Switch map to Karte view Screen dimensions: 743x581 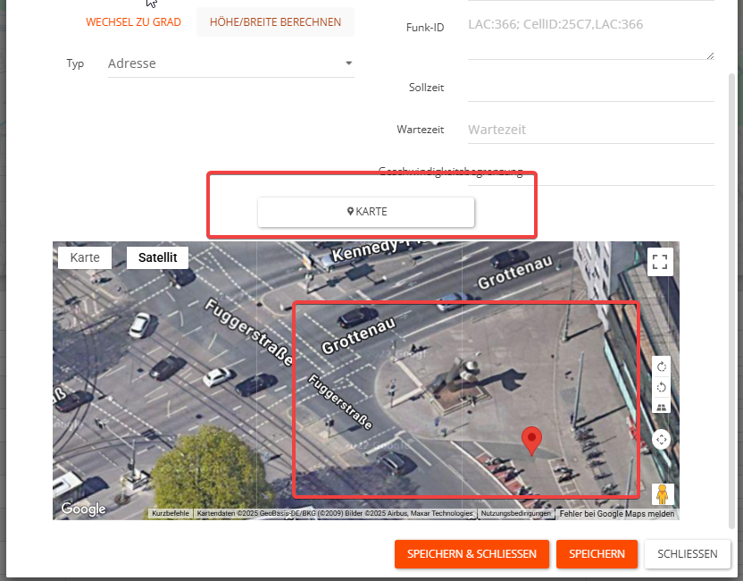coord(85,257)
